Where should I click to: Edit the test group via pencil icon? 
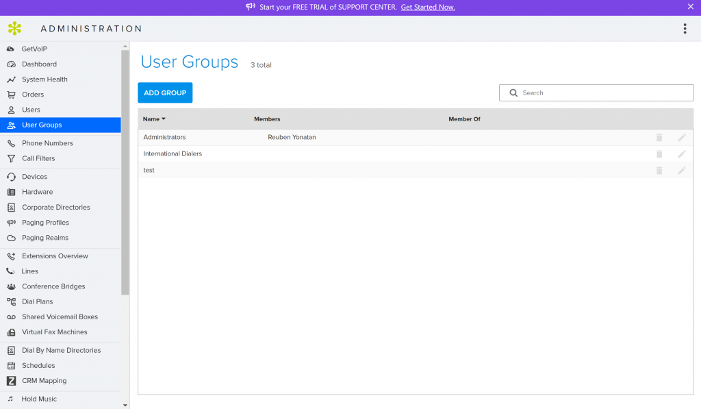682,171
